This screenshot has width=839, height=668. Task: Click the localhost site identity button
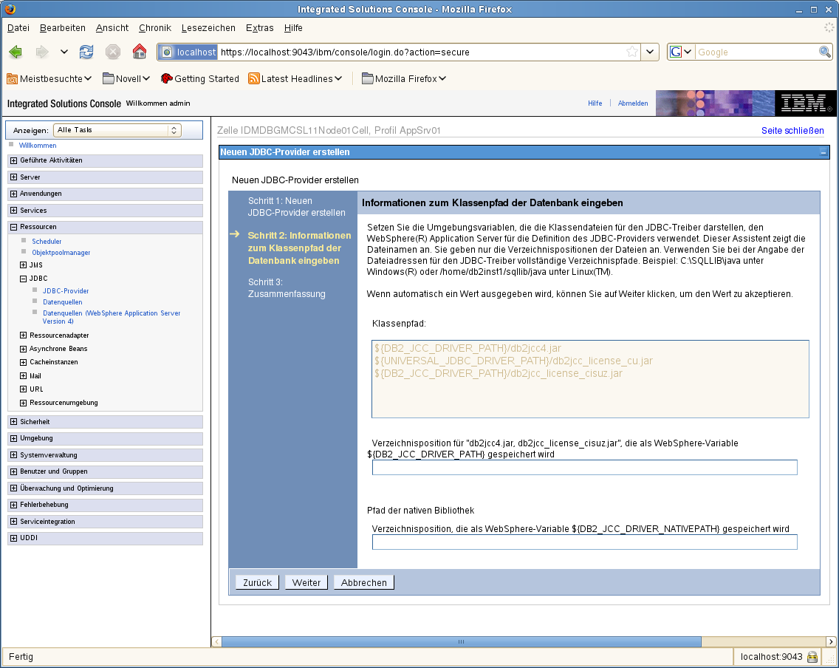pyautogui.click(x=189, y=52)
